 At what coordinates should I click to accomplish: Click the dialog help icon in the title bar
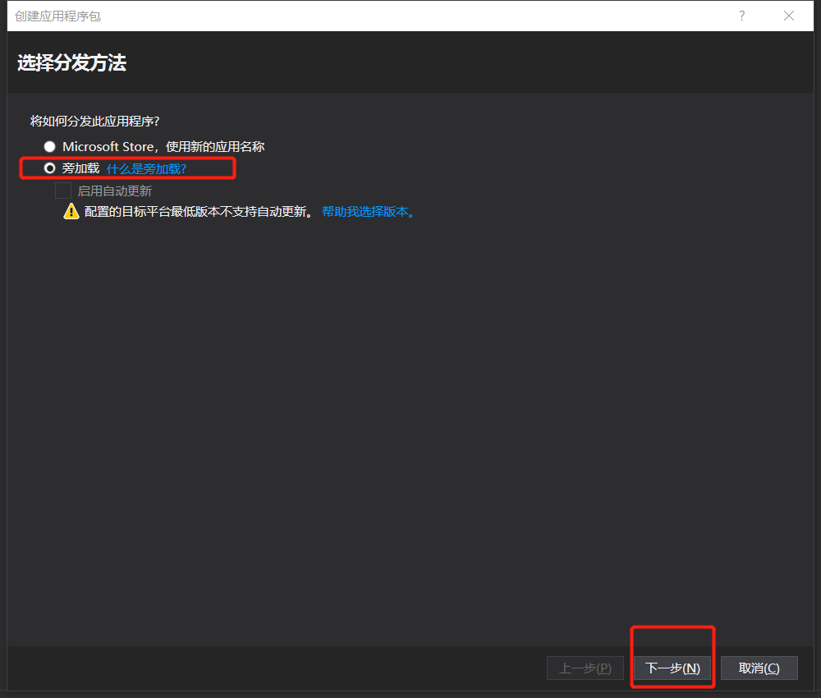741,16
